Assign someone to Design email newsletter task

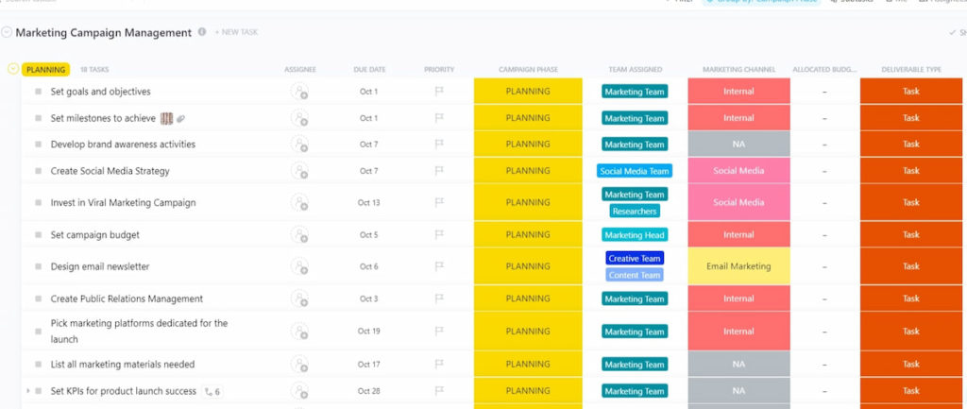click(x=299, y=266)
